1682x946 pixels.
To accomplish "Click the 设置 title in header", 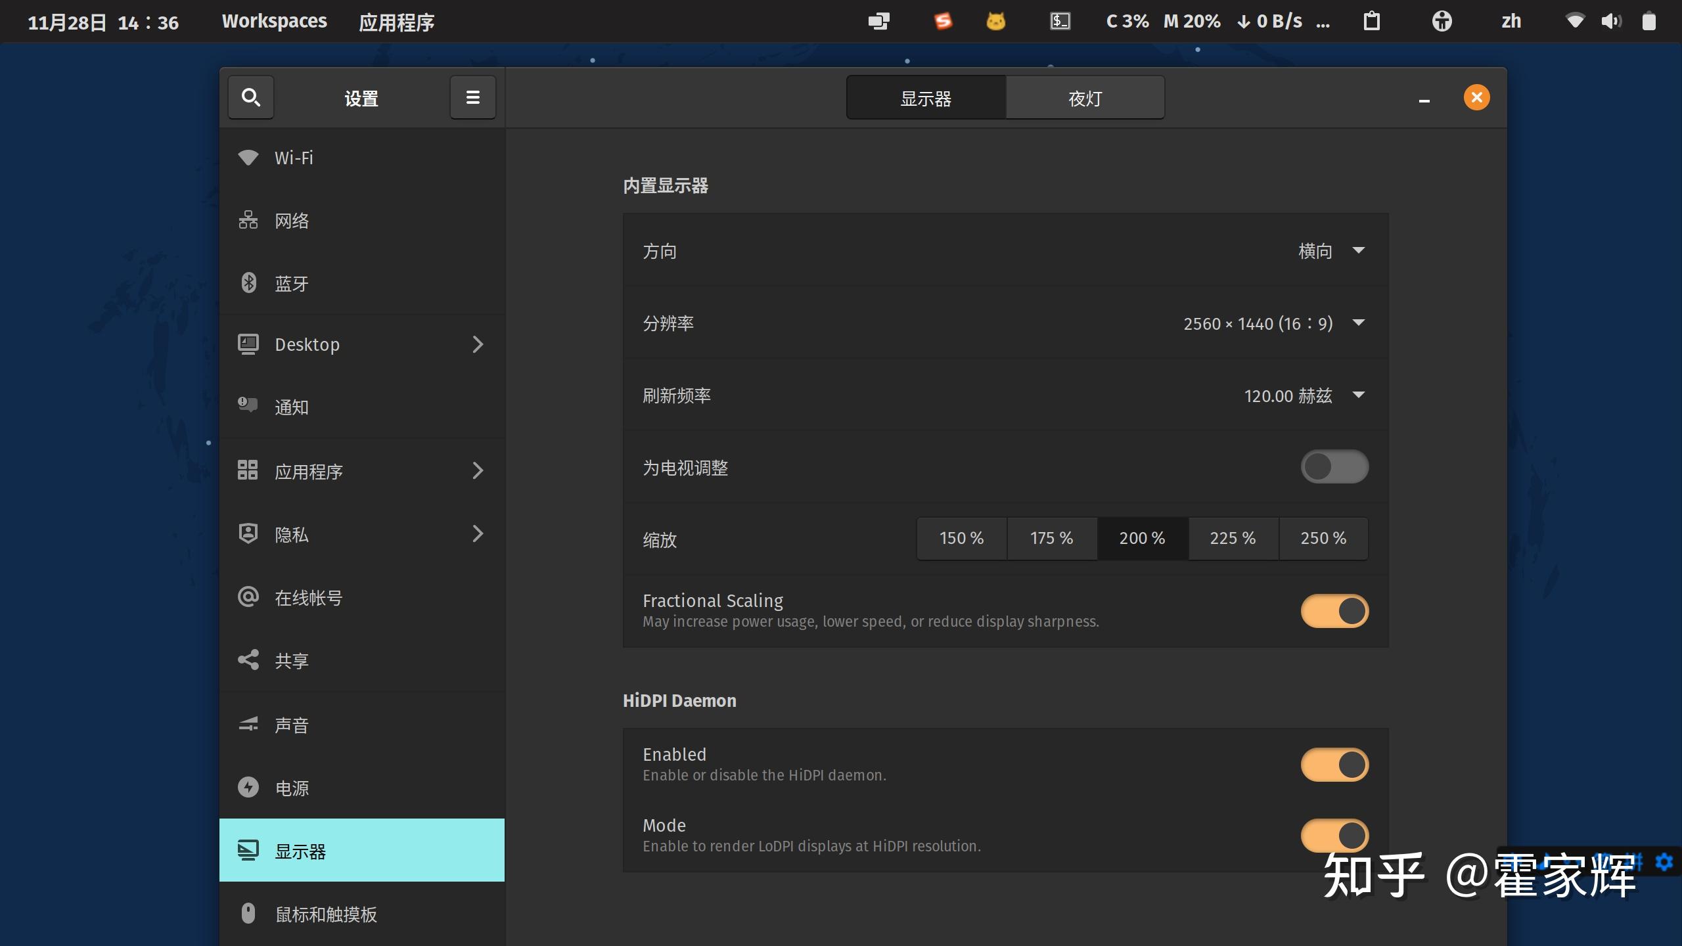I will [361, 99].
